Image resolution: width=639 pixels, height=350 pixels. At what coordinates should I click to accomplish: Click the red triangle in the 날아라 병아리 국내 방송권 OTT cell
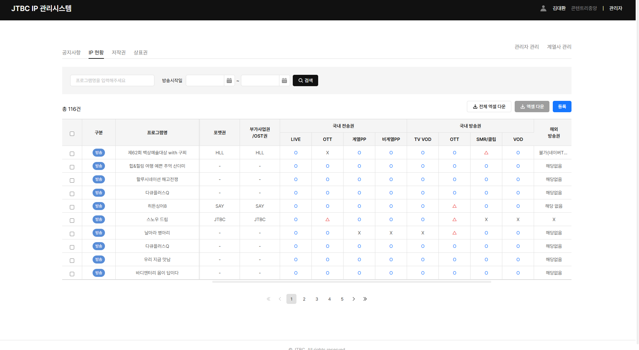[455, 233]
